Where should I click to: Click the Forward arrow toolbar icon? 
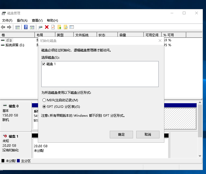pyautogui.click(x=9, y=27)
